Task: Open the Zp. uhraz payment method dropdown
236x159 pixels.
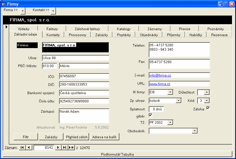Action: (178, 100)
